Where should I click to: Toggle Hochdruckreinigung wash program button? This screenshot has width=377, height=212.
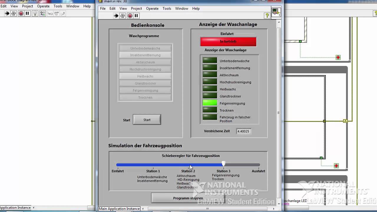coord(145,69)
